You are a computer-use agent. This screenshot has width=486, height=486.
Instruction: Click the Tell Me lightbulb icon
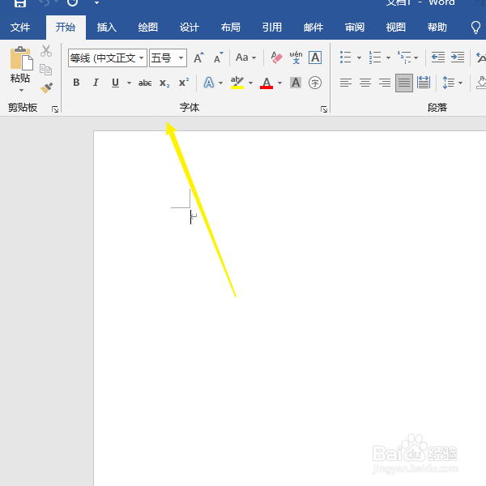click(475, 28)
